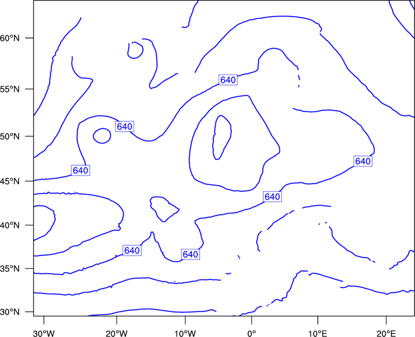Click the 640 contour label near 56°N, 4°W
The width and height of the screenshot is (415, 337).
228,80
